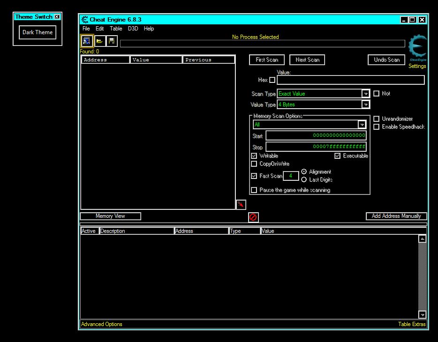
Task: Open the File menu
Action: click(86, 29)
